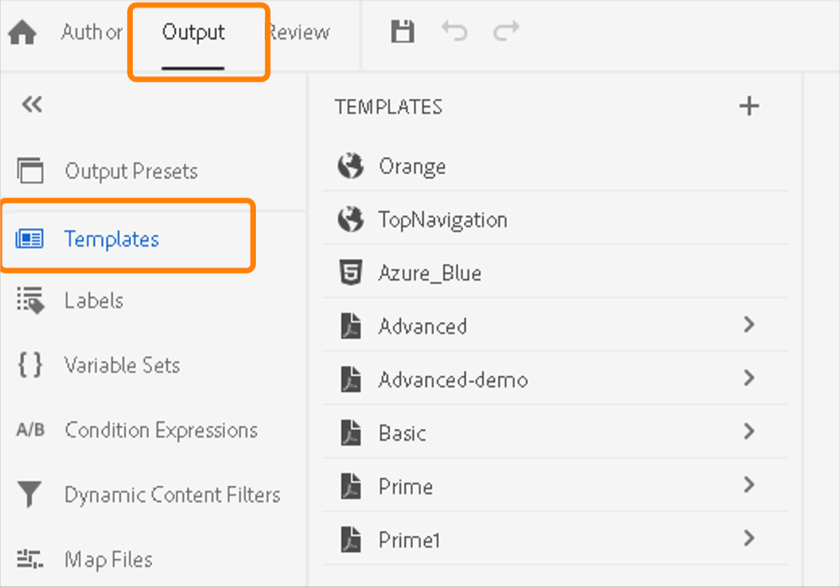Click the Save icon in toolbar
Screen dimensions: 840x587
click(403, 32)
